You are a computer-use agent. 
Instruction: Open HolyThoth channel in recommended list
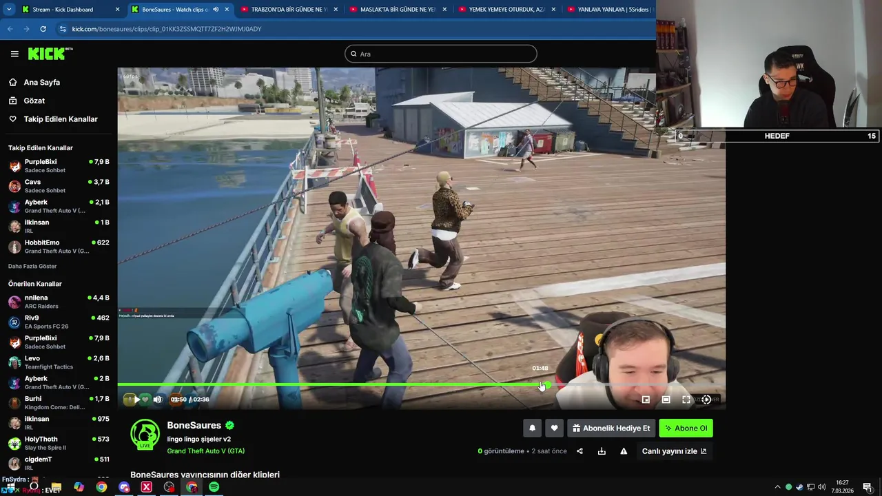pyautogui.click(x=59, y=443)
